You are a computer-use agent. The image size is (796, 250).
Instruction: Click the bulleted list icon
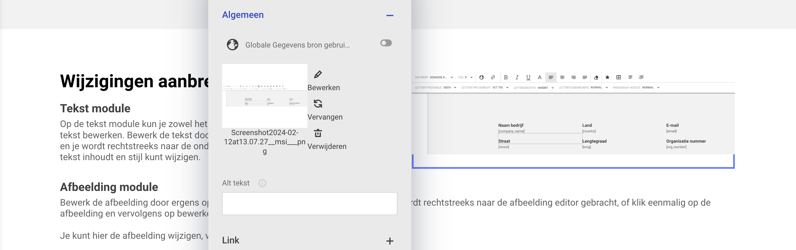click(x=630, y=77)
